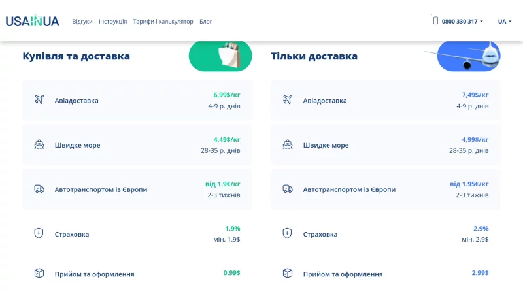Click the USAINUA logo
523x294 pixels.
click(32, 21)
